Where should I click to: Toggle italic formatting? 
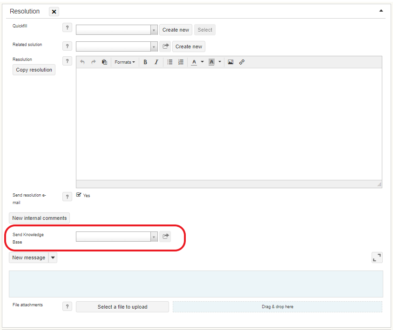(x=156, y=62)
